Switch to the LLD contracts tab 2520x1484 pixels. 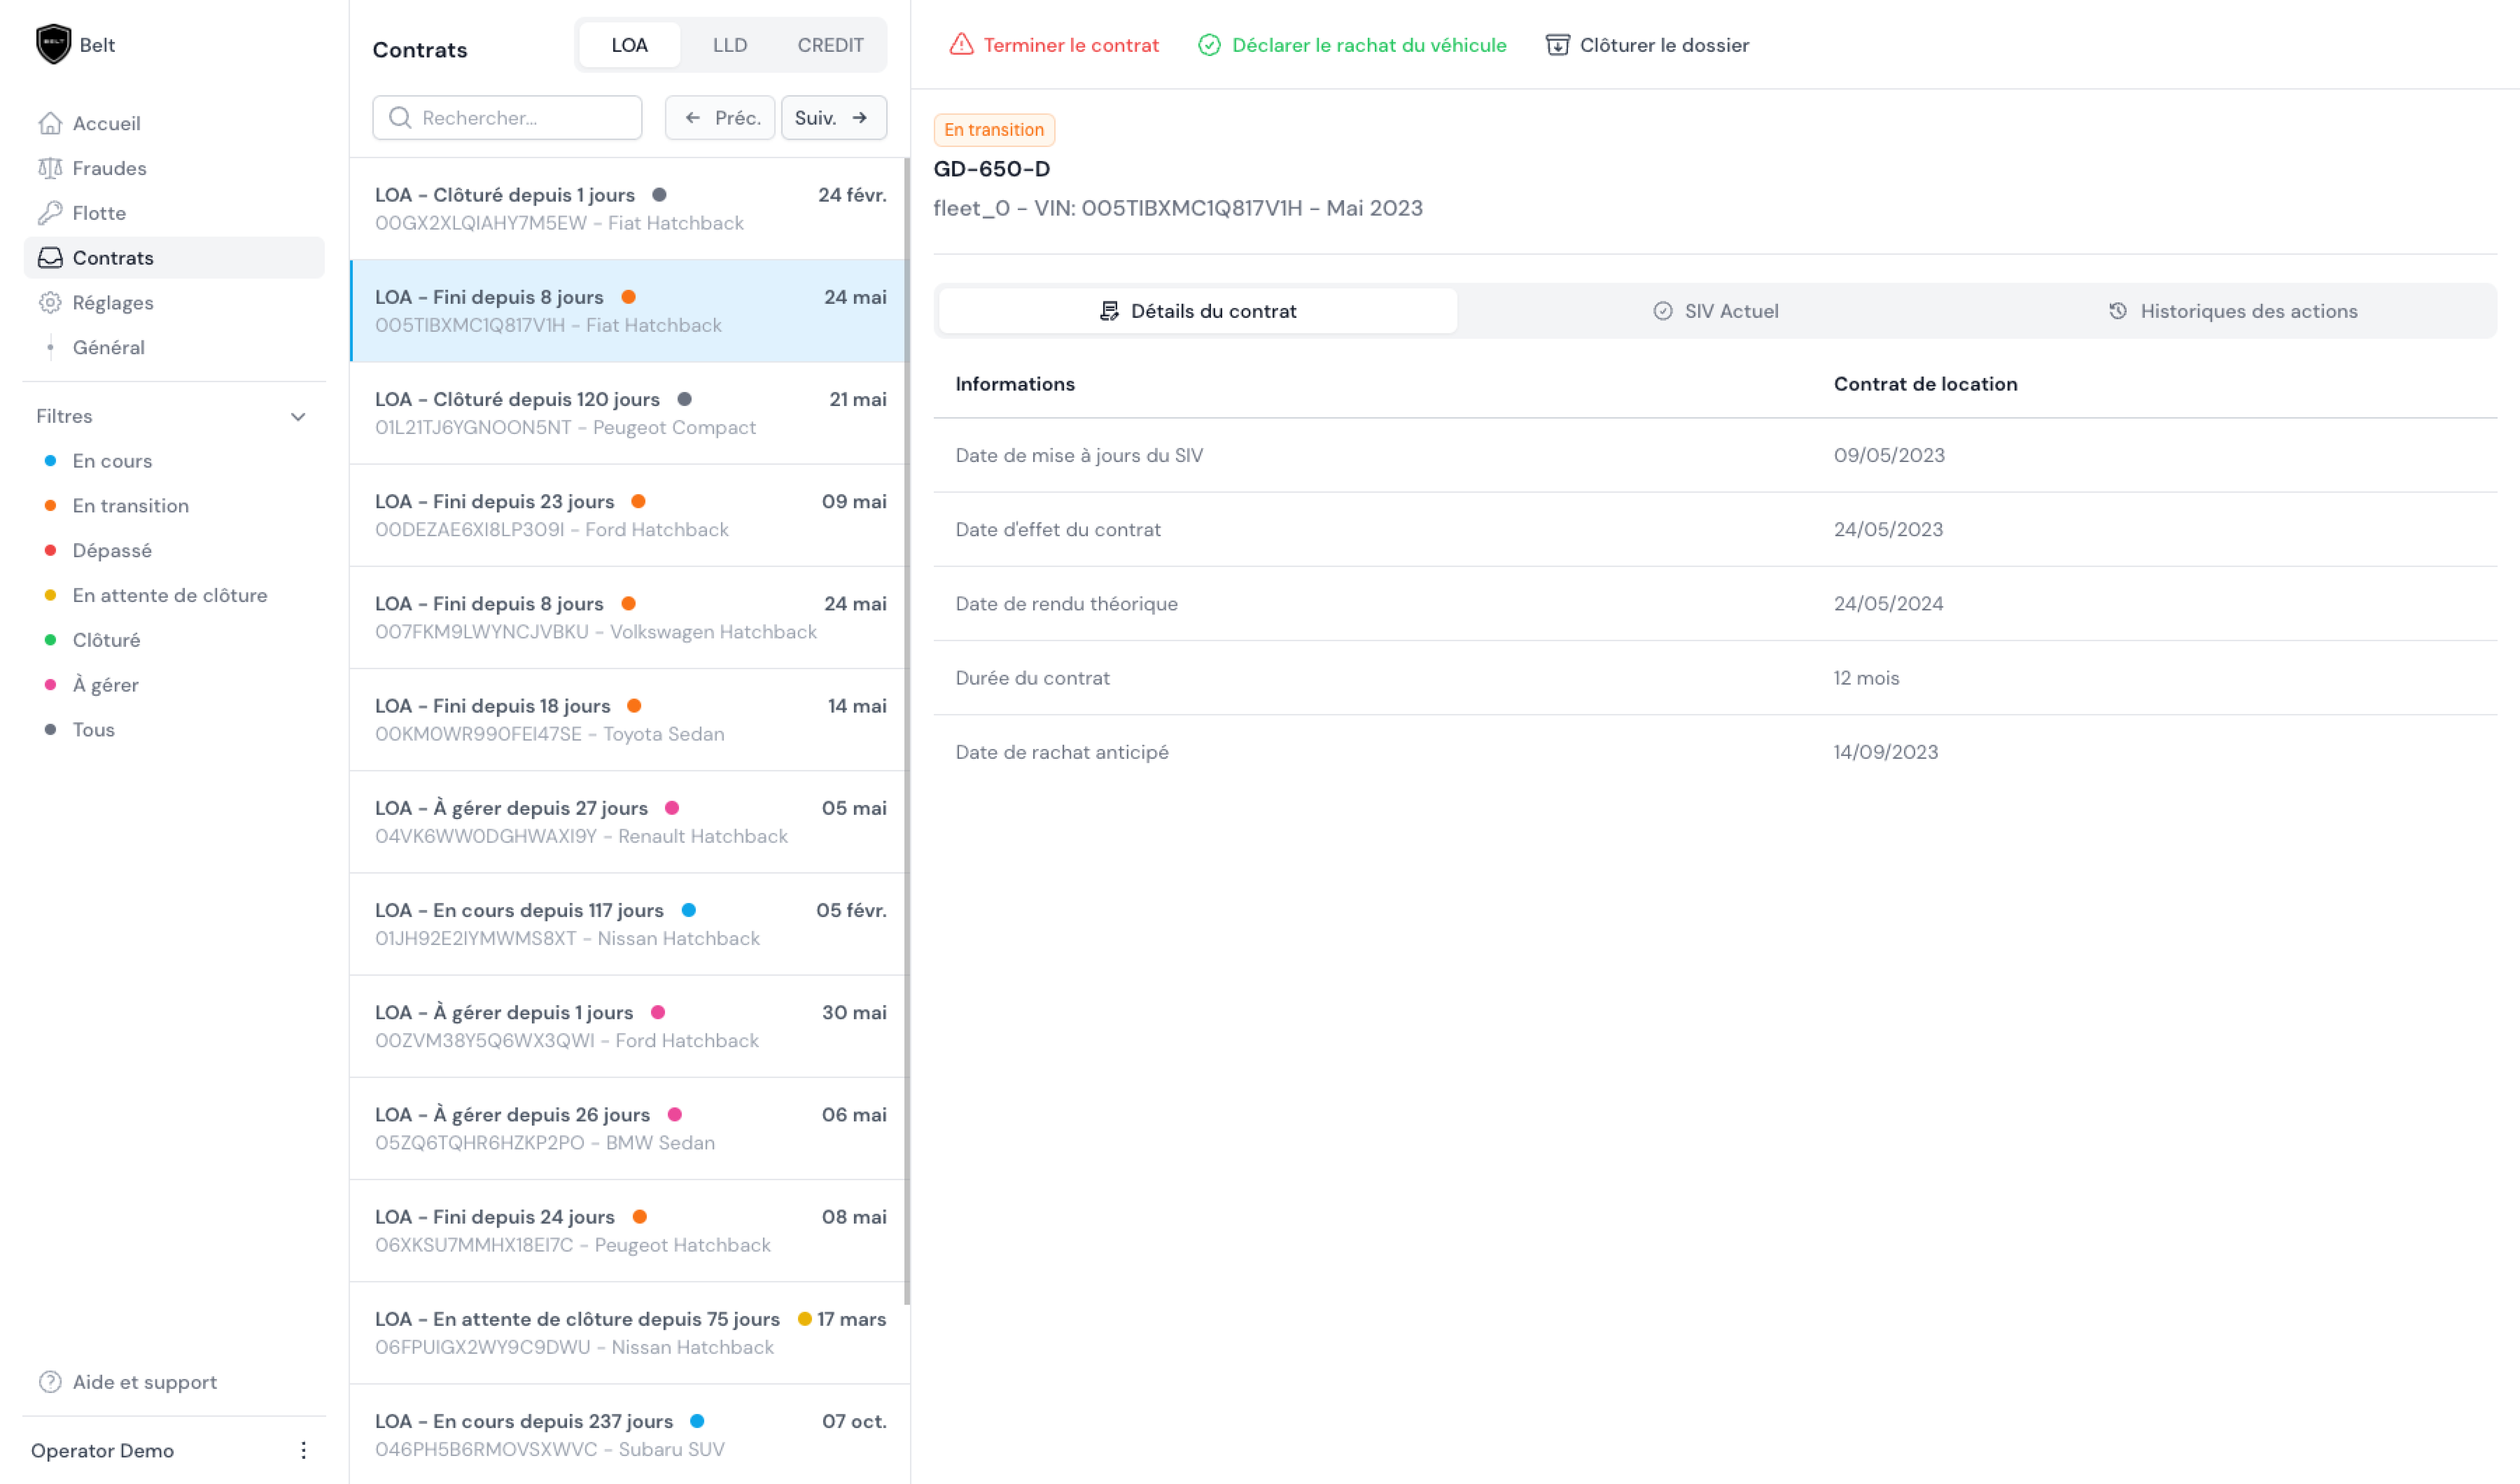730,45
